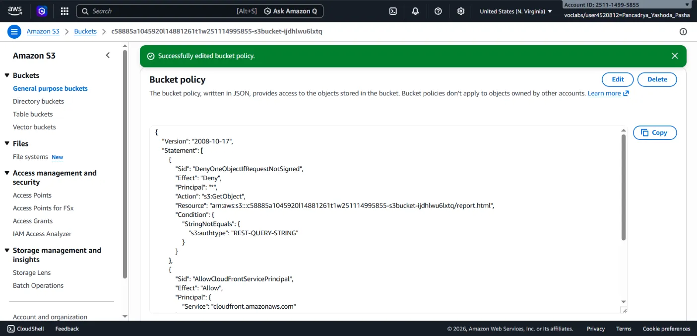Click the sidebar scrollbar

coord(125,164)
